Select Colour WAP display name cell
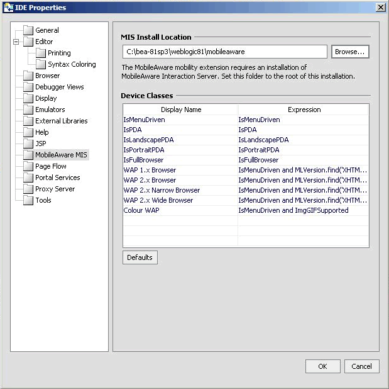This screenshot has width=389, height=389. 180,210
